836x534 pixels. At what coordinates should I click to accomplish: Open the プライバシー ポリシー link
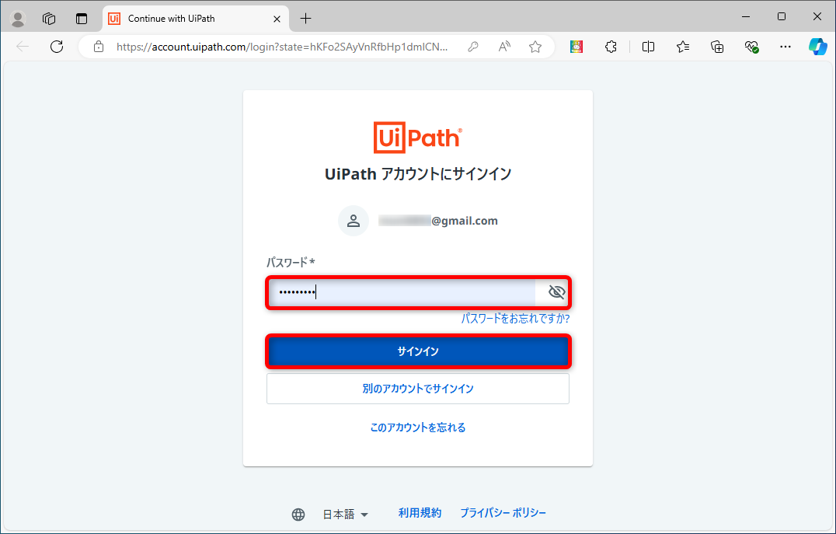[x=503, y=513]
